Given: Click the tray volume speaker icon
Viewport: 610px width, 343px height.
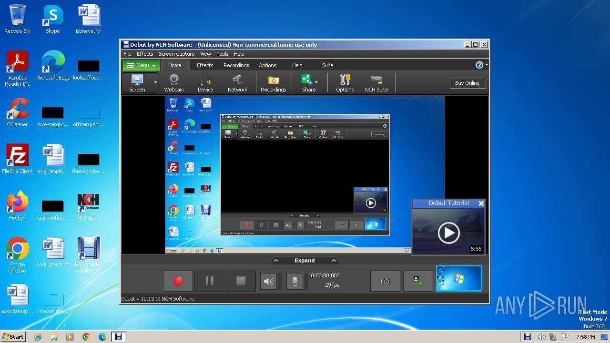Looking at the screenshot, I should click(542, 337).
